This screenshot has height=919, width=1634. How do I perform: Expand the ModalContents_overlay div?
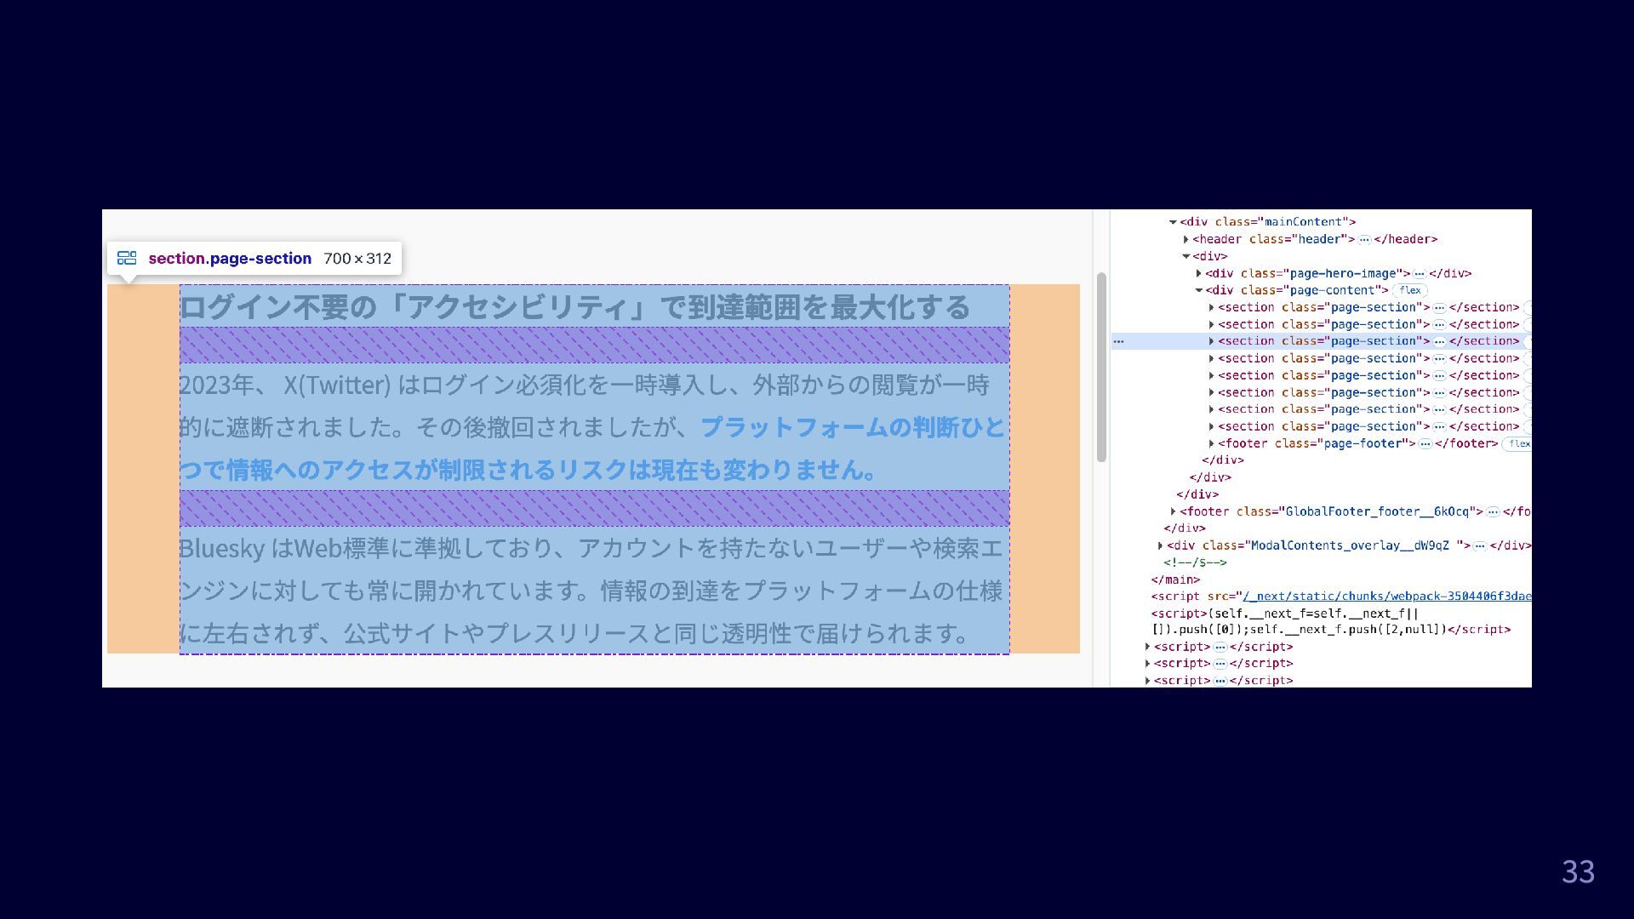(x=1160, y=545)
